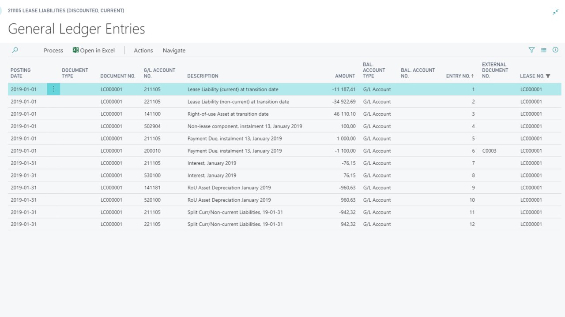Click the Description column header

(203, 76)
